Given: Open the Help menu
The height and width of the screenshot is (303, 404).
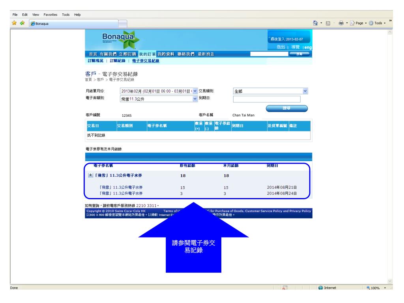Looking at the screenshot, I should (x=77, y=15).
